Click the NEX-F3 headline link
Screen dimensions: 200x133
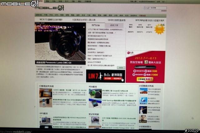coord(51,19)
